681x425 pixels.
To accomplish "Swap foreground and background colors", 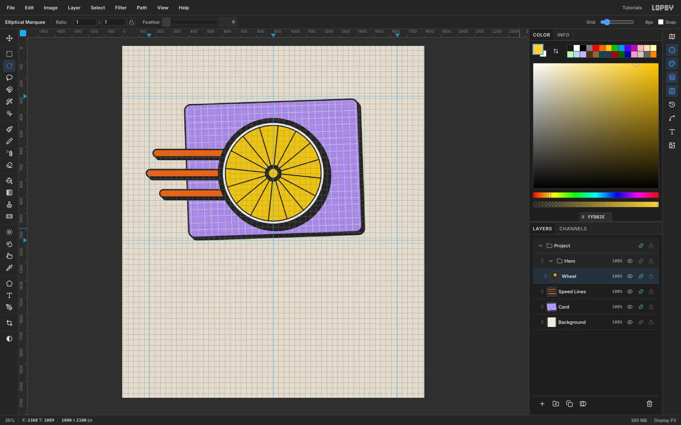I will [x=556, y=51].
